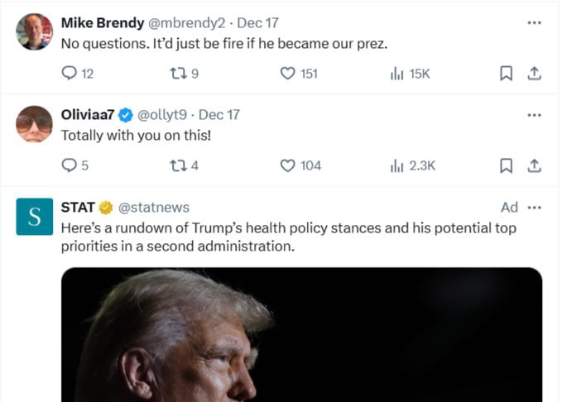Image resolution: width=581 pixels, height=402 pixels.
Task: Bookmark Oliviaa7's tweet
Action: [507, 165]
